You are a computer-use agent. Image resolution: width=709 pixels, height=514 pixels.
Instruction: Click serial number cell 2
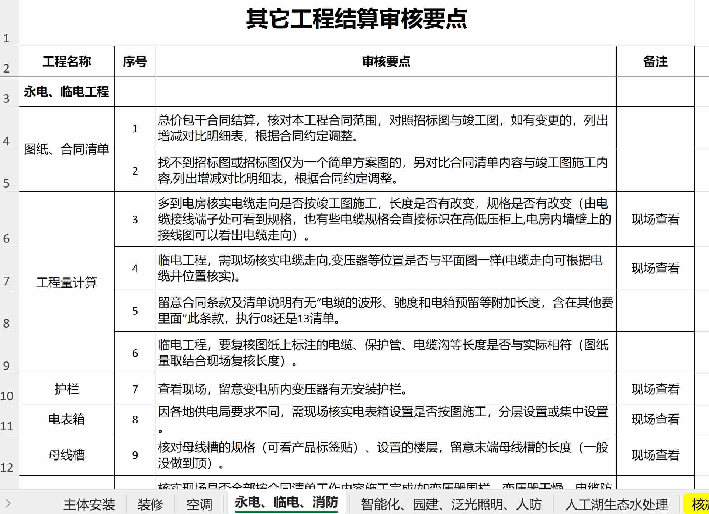135,171
